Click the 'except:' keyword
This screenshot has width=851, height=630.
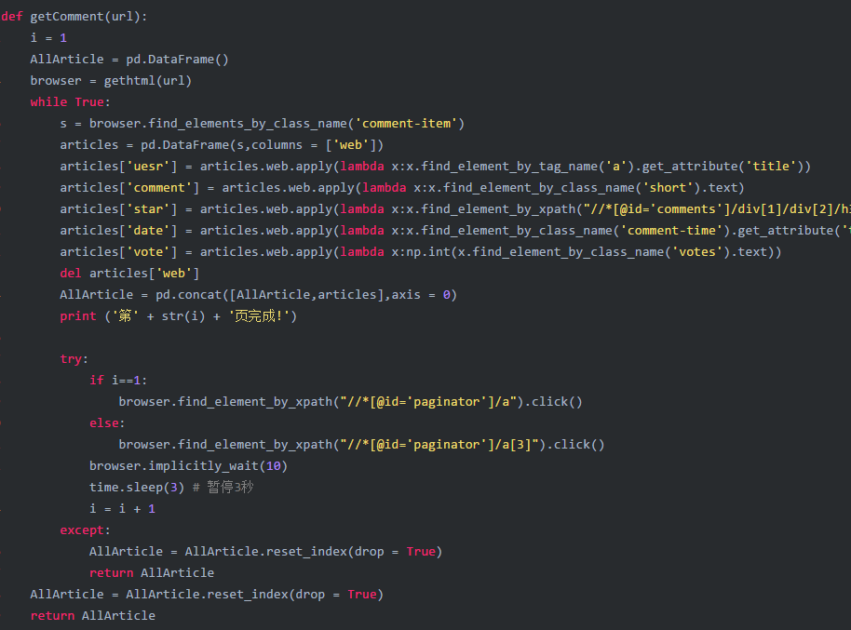(86, 530)
